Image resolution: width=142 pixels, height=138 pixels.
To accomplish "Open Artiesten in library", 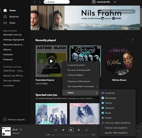I will [8, 55].
